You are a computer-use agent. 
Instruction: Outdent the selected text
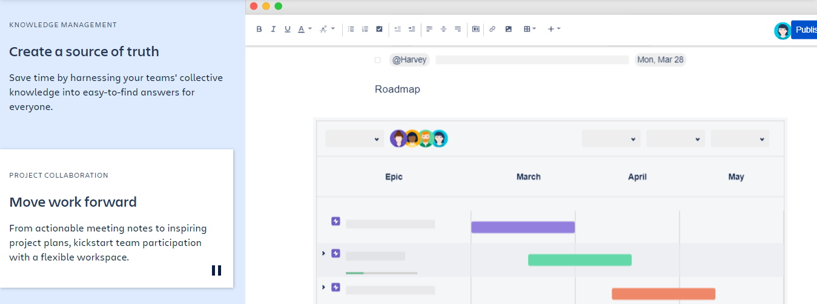(x=397, y=29)
